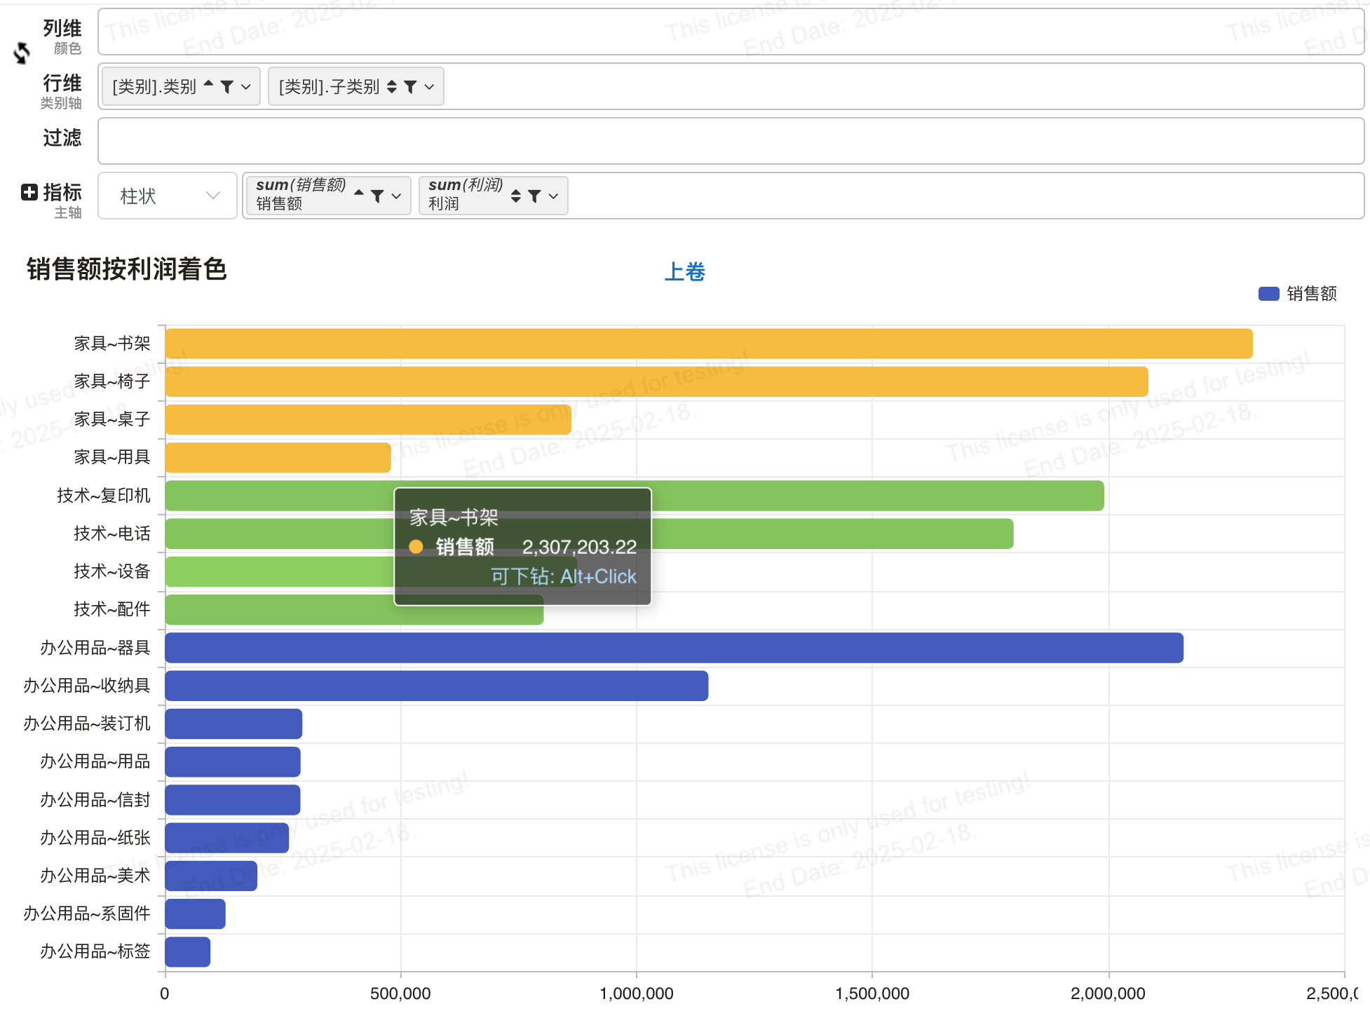1370x1018 pixels.
Task: Click the 办公用品~器具 bar in chart
Action: 674,648
